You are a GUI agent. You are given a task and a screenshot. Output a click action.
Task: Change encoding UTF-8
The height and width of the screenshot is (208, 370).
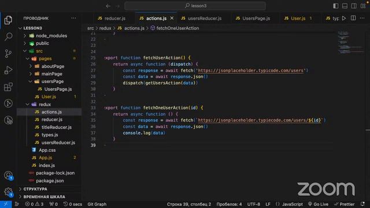254,204
